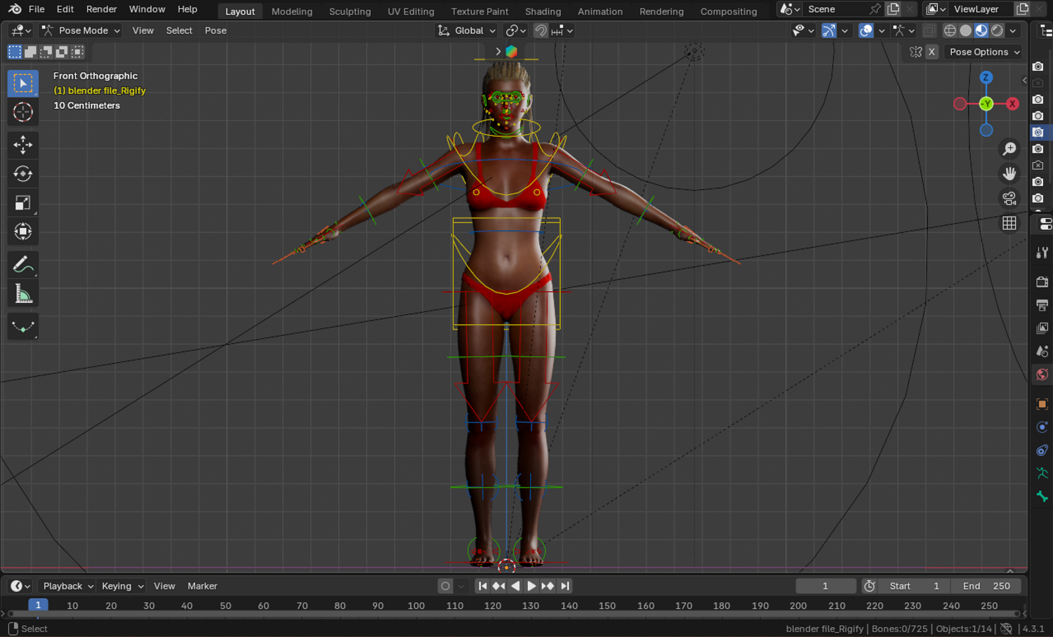Expand the Pose Options dropdown
Viewport: 1053px width, 637px height.
pos(983,52)
